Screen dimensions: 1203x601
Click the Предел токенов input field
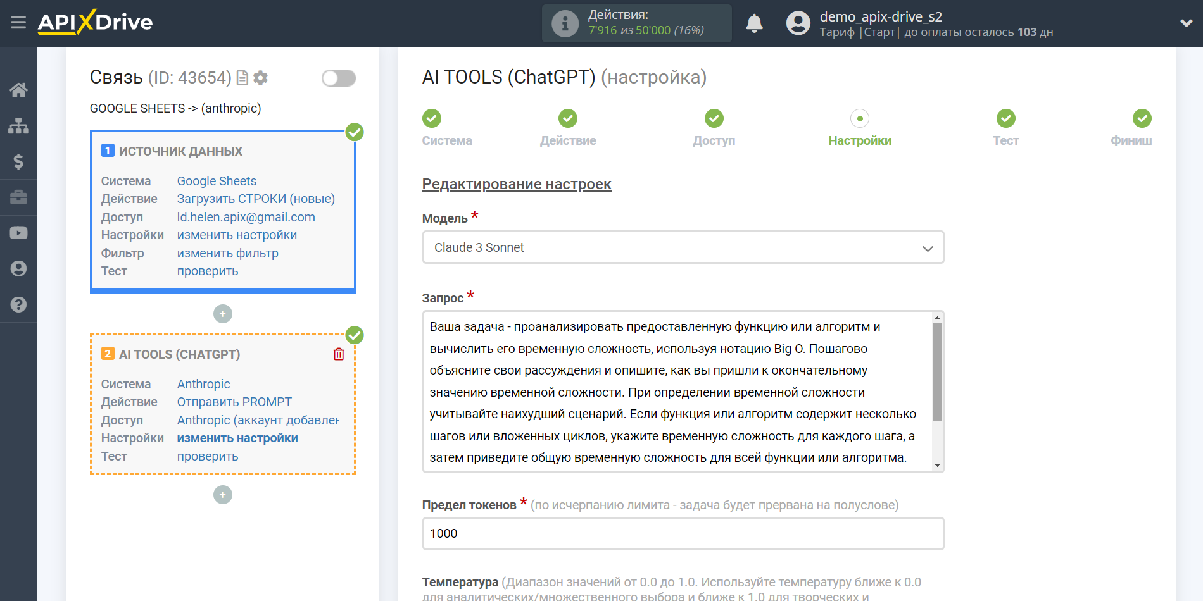(x=683, y=533)
